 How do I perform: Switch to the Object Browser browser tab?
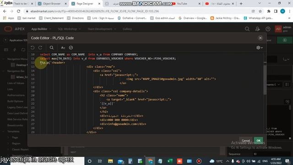[52, 4]
